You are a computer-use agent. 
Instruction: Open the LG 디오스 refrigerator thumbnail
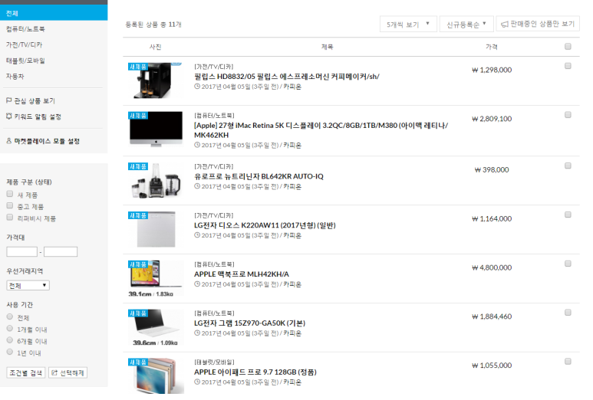156,229
